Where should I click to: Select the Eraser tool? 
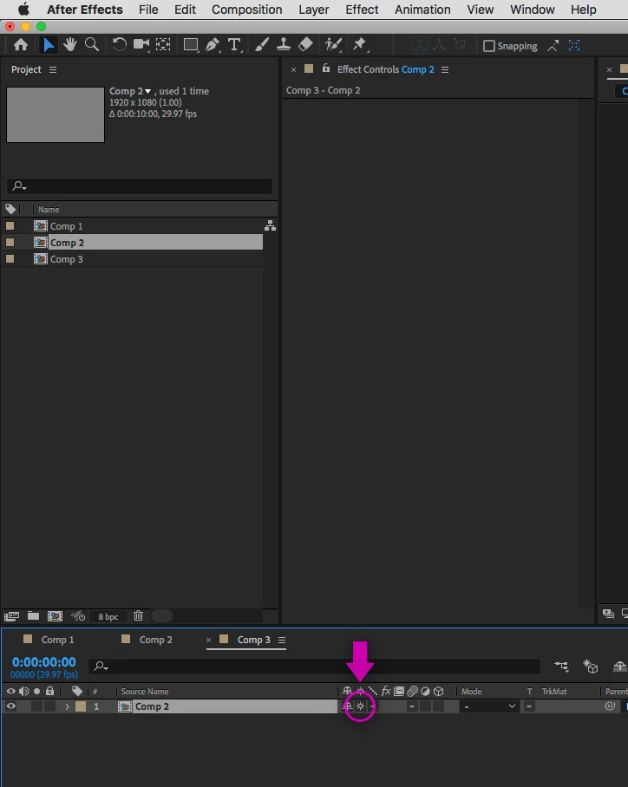[305, 45]
